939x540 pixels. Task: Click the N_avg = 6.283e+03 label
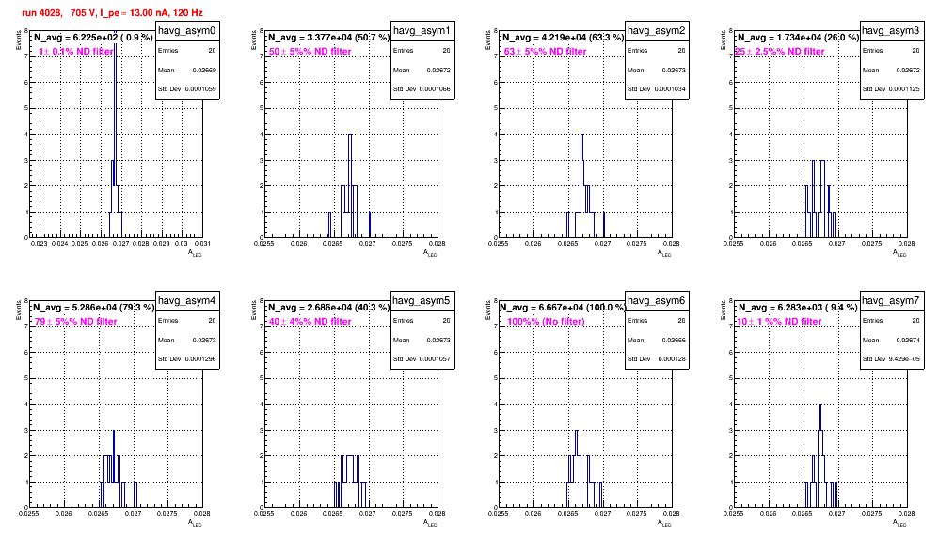798,308
